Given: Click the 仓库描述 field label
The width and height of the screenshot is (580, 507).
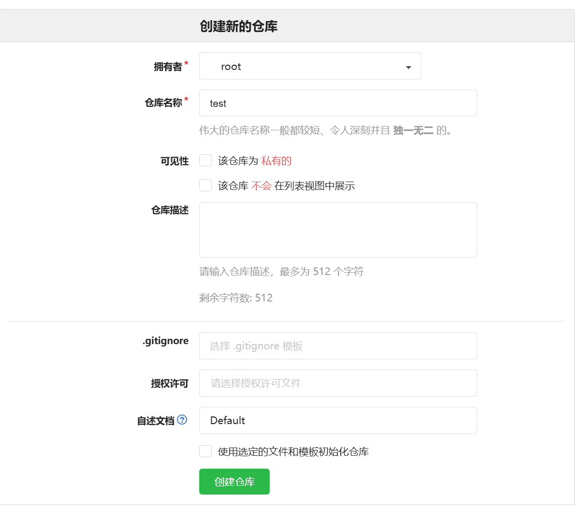Looking at the screenshot, I should (170, 210).
